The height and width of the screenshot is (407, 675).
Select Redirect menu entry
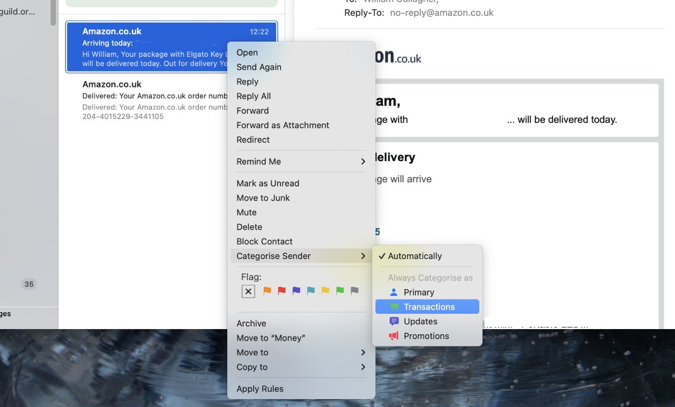point(301,140)
